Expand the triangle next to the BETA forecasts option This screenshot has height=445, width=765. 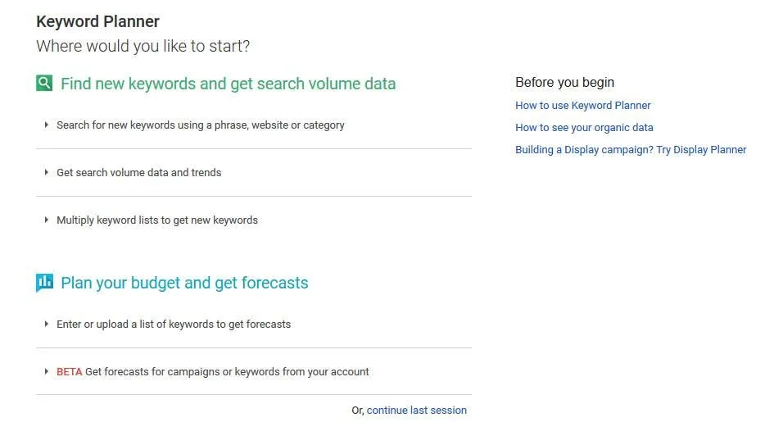click(47, 371)
